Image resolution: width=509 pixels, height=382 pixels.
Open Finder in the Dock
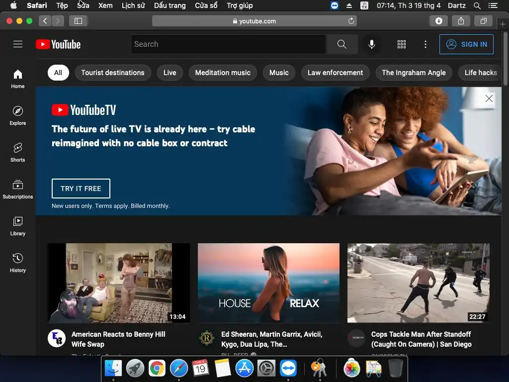113,369
